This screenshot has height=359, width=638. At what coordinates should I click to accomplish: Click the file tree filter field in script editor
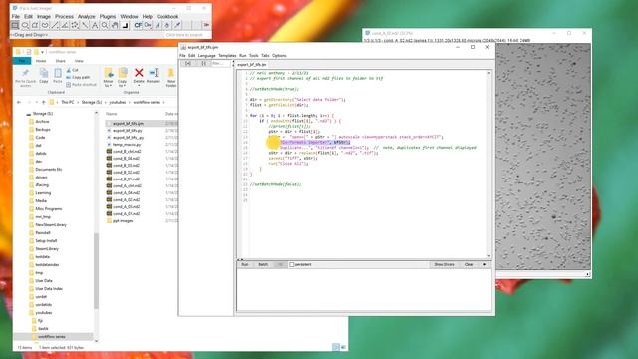[221, 63]
